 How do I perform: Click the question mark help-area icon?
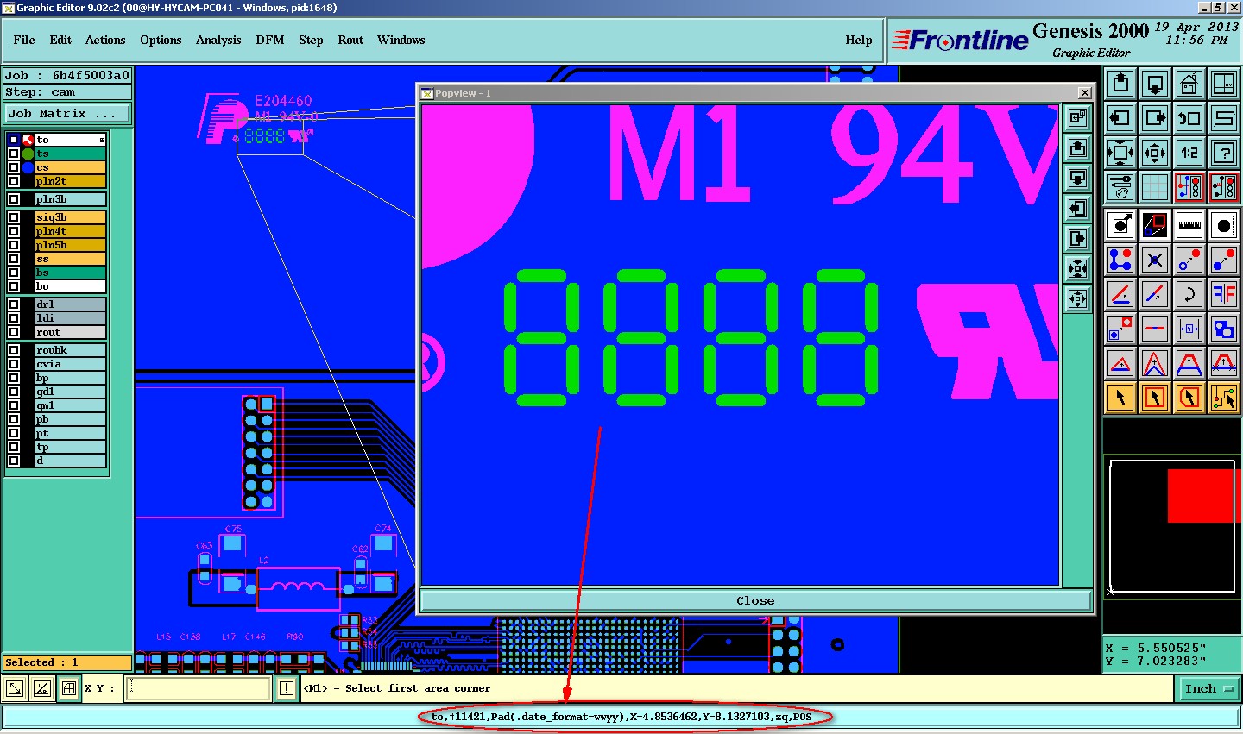pos(1224,153)
